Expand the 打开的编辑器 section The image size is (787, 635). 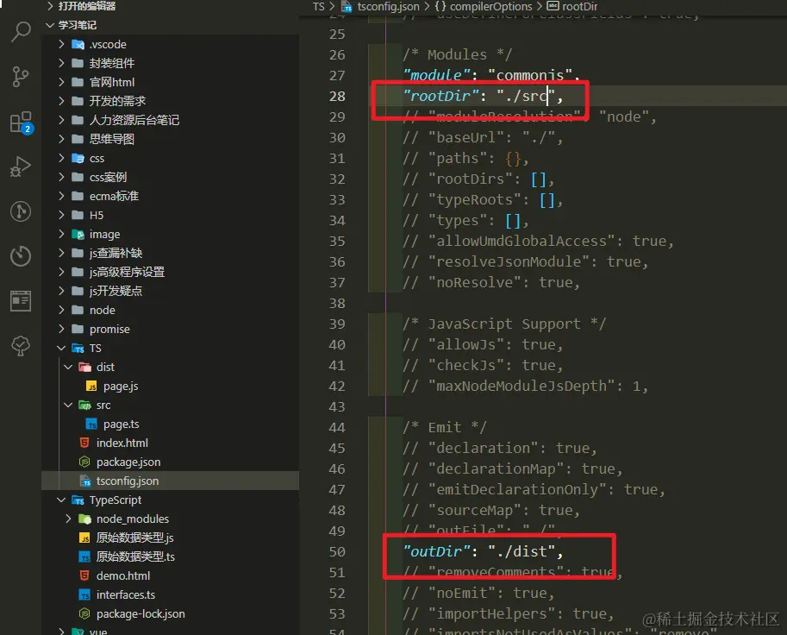[50, 6]
